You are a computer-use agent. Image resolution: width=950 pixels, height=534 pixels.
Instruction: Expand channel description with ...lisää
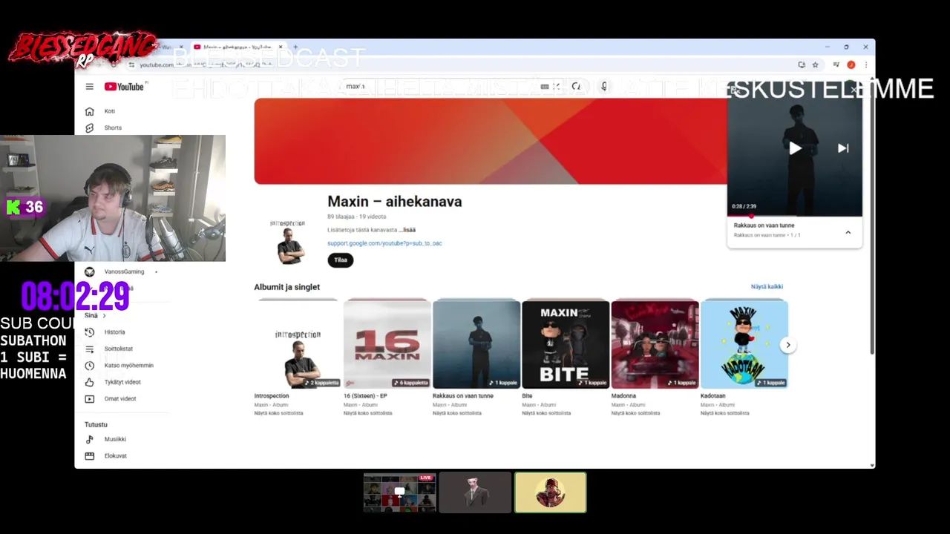tap(407, 230)
